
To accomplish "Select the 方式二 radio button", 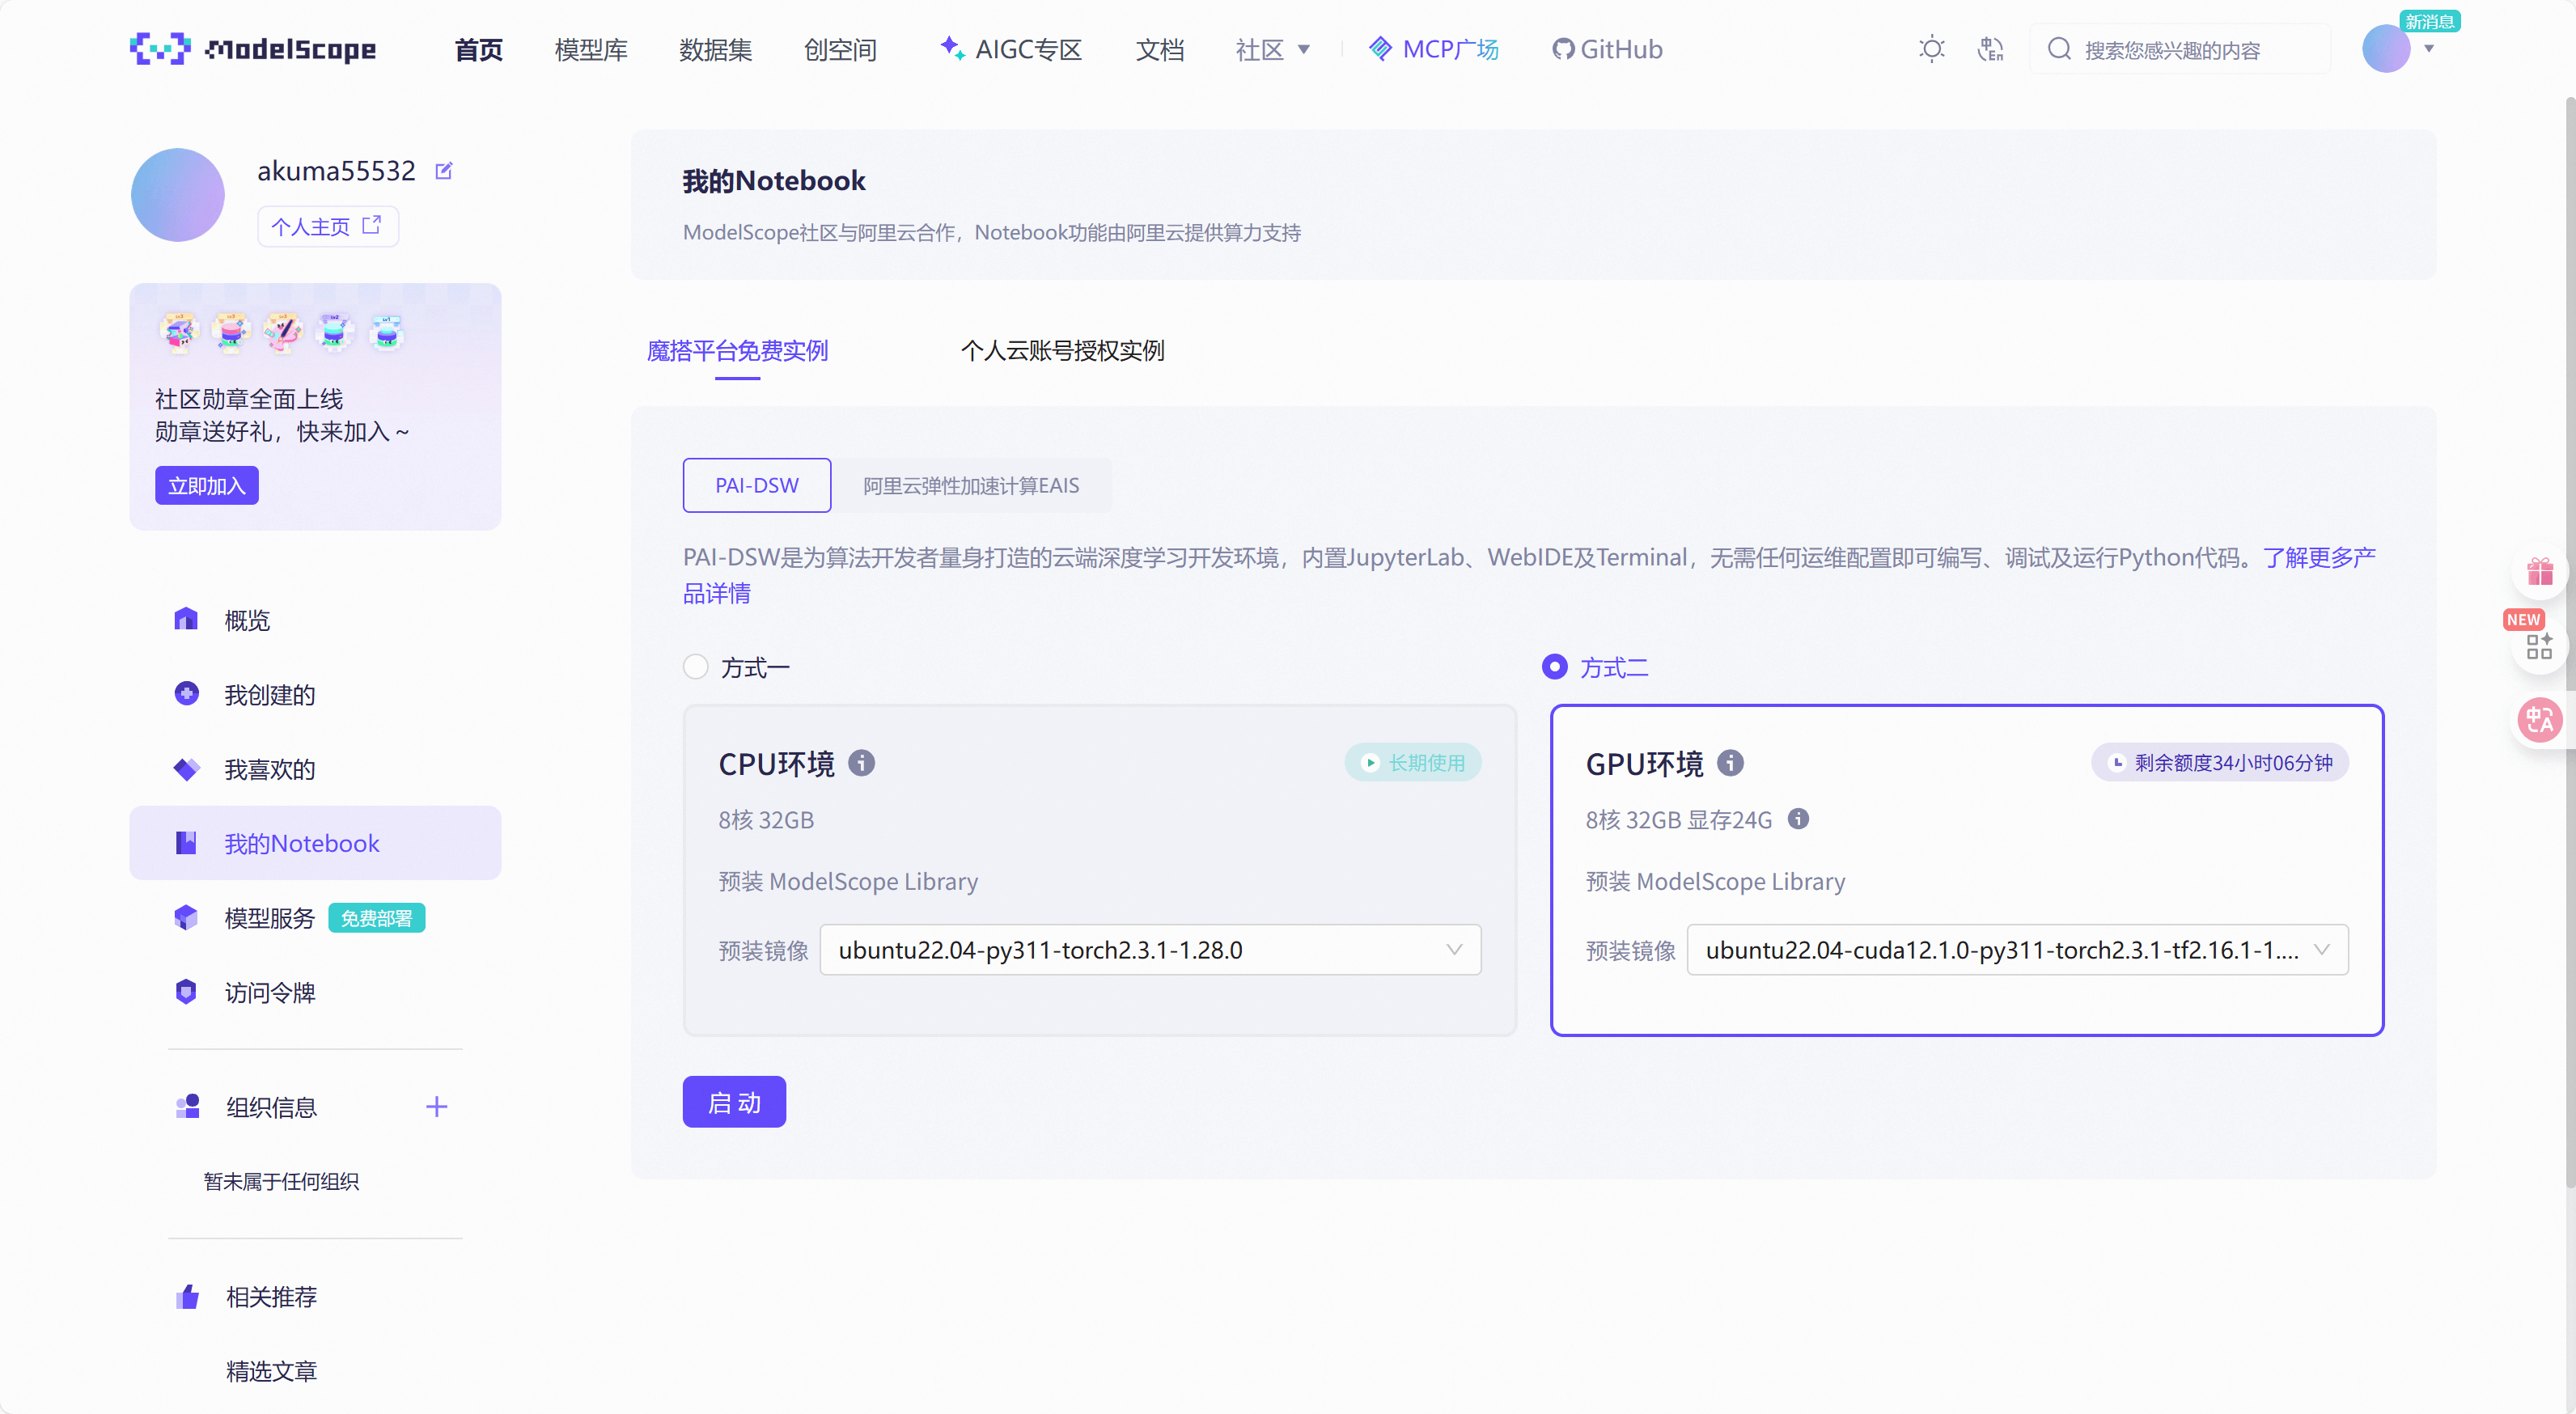I will point(1554,667).
